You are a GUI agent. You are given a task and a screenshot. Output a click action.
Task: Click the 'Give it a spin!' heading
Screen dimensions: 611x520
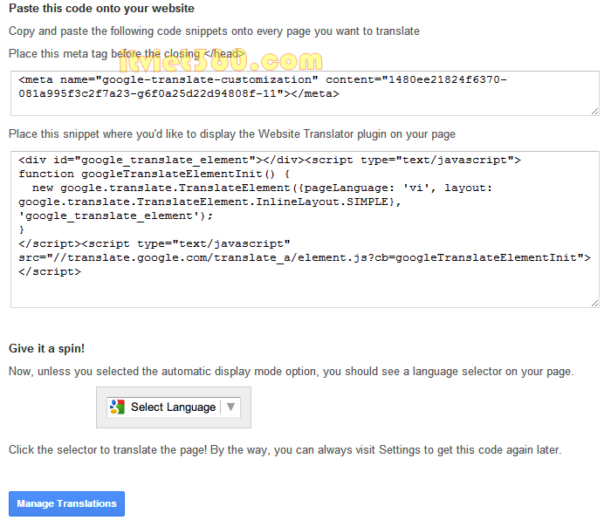tap(46, 349)
